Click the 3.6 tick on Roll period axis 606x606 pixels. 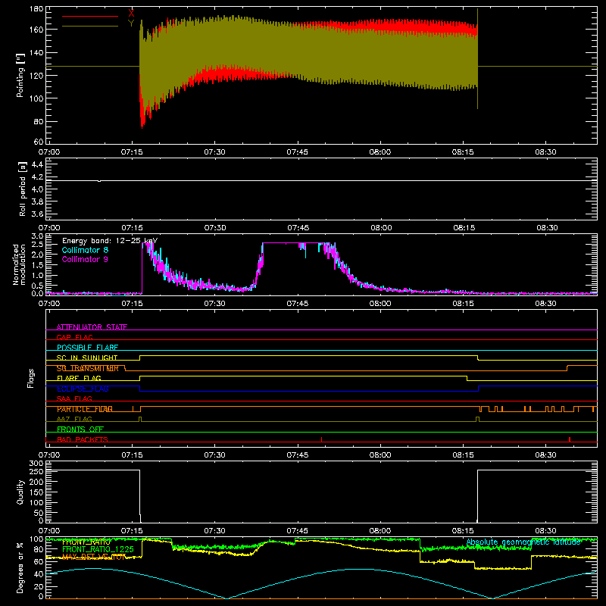click(x=37, y=214)
